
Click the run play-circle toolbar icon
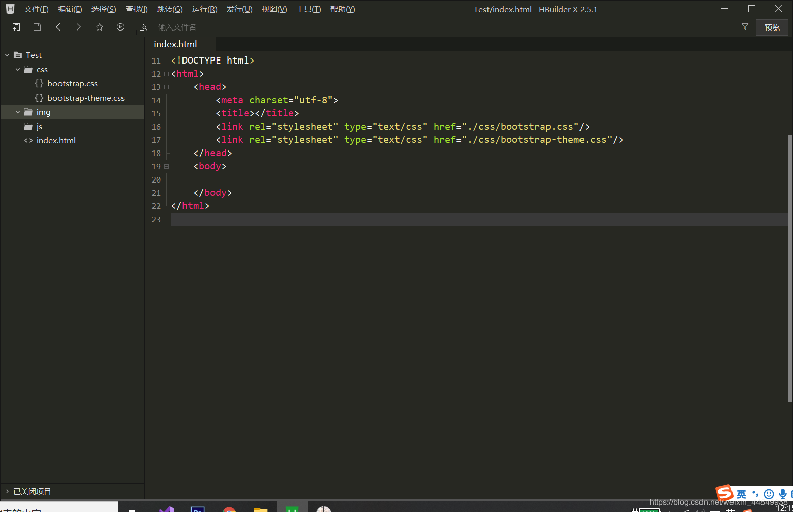[120, 27]
